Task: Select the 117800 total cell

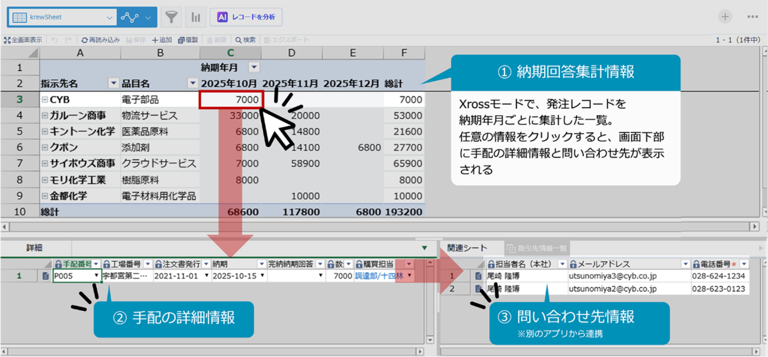Action: pyautogui.click(x=292, y=211)
